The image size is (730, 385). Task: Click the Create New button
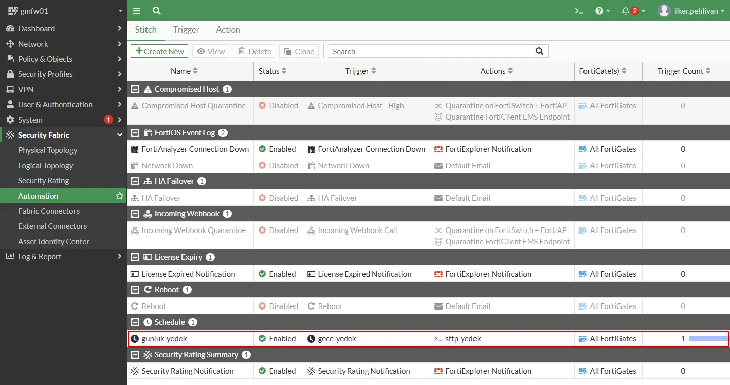(160, 51)
